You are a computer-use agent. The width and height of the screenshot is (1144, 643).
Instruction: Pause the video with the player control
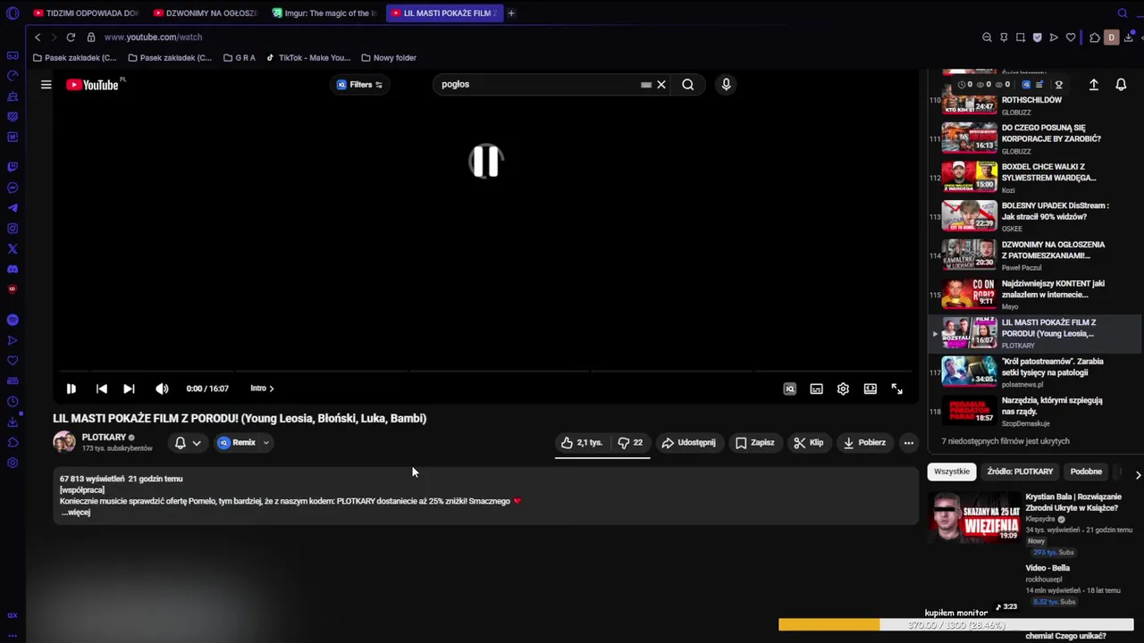pos(71,388)
